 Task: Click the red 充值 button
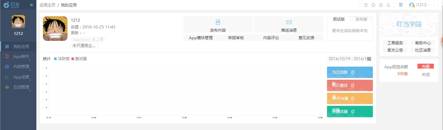coord(426,66)
